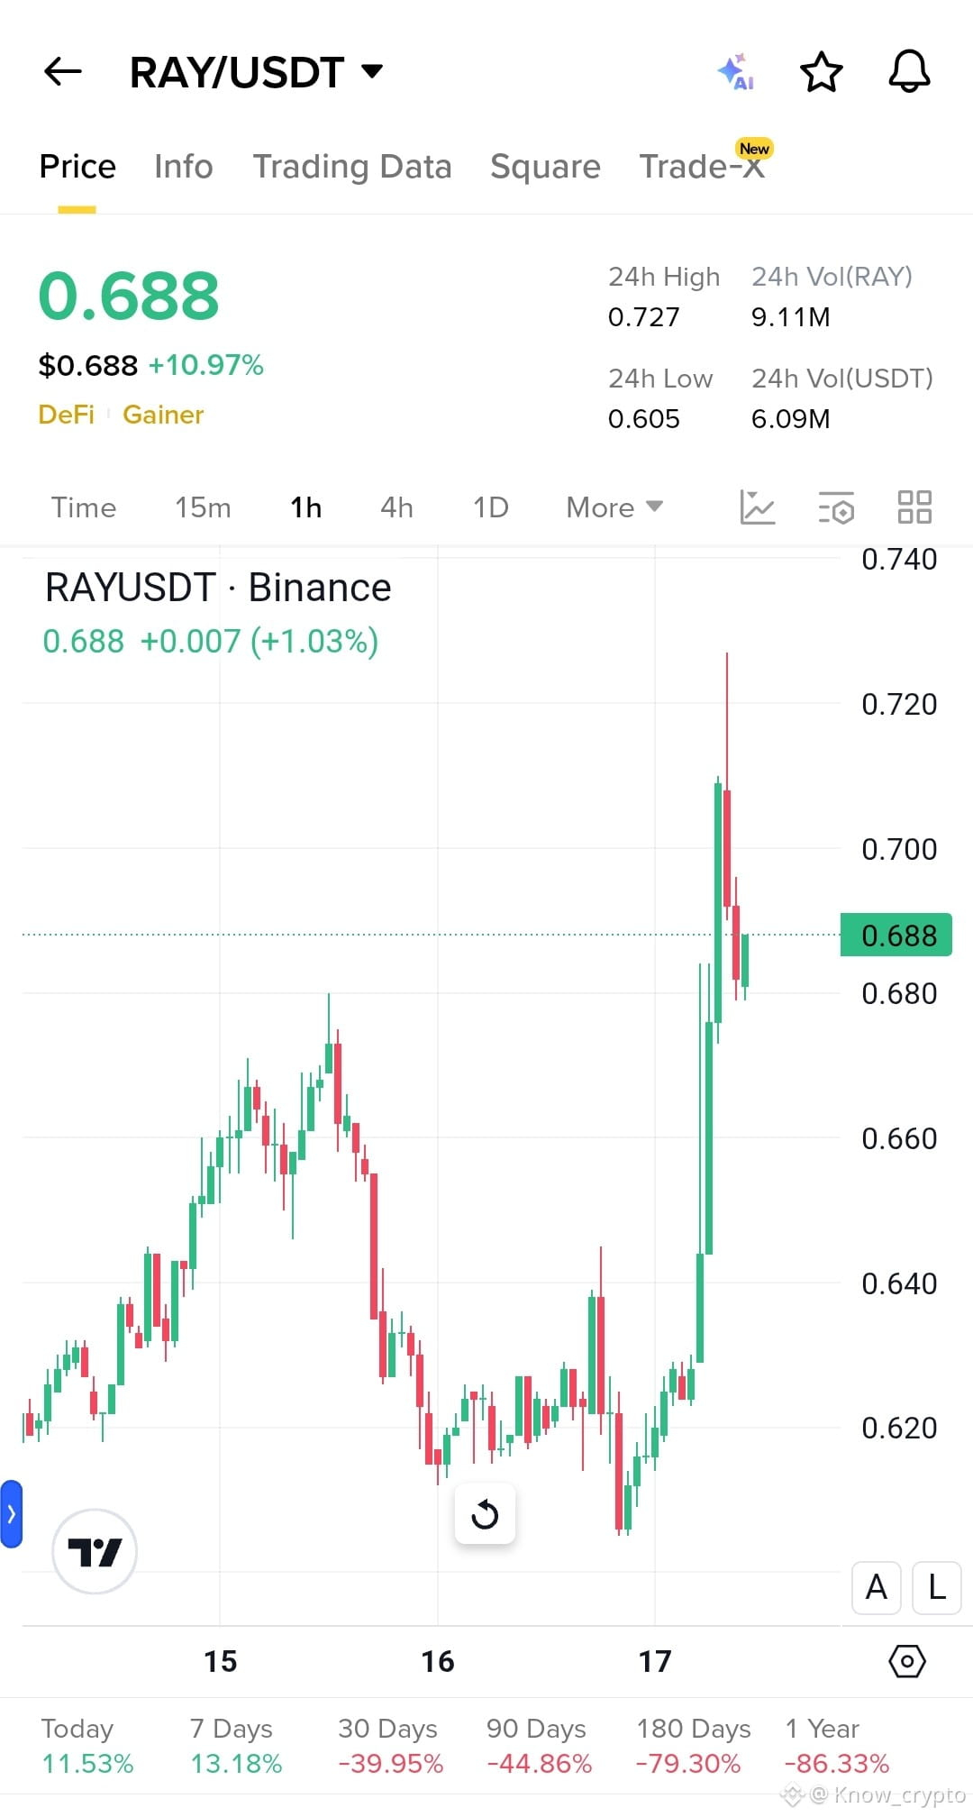Open the AI assistant sparkle icon
Image resolution: width=973 pixels, height=1817 pixels.
click(736, 72)
